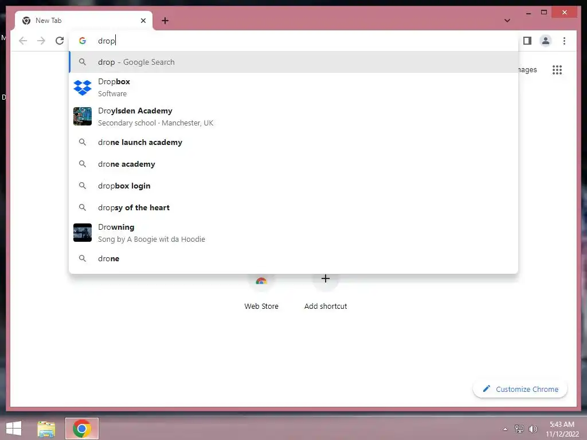Viewport: 587px width, 440px height.
Task: Click search icon beside 'dropbox login'
Action: [83, 186]
